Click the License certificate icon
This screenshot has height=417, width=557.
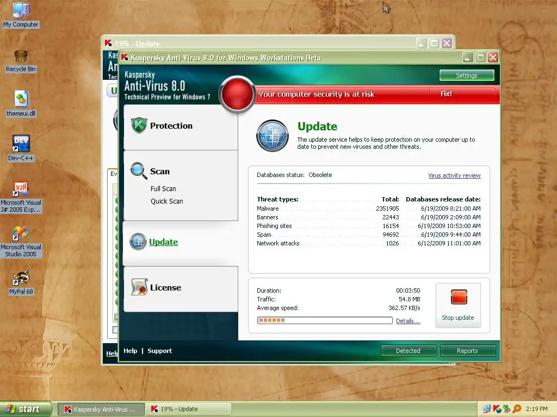click(x=139, y=287)
